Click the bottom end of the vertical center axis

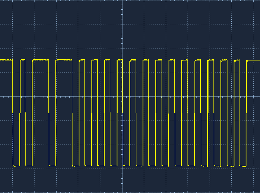(122, 191)
